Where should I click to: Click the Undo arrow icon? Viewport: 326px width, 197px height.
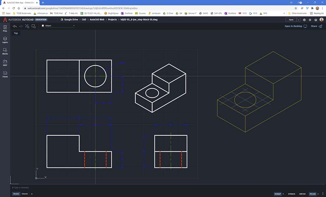point(15,26)
